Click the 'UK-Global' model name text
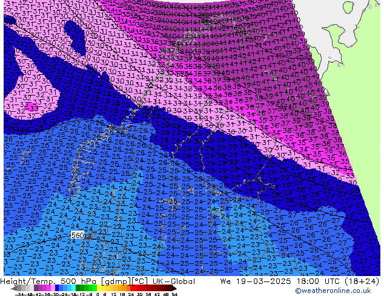 (x=174, y=282)
